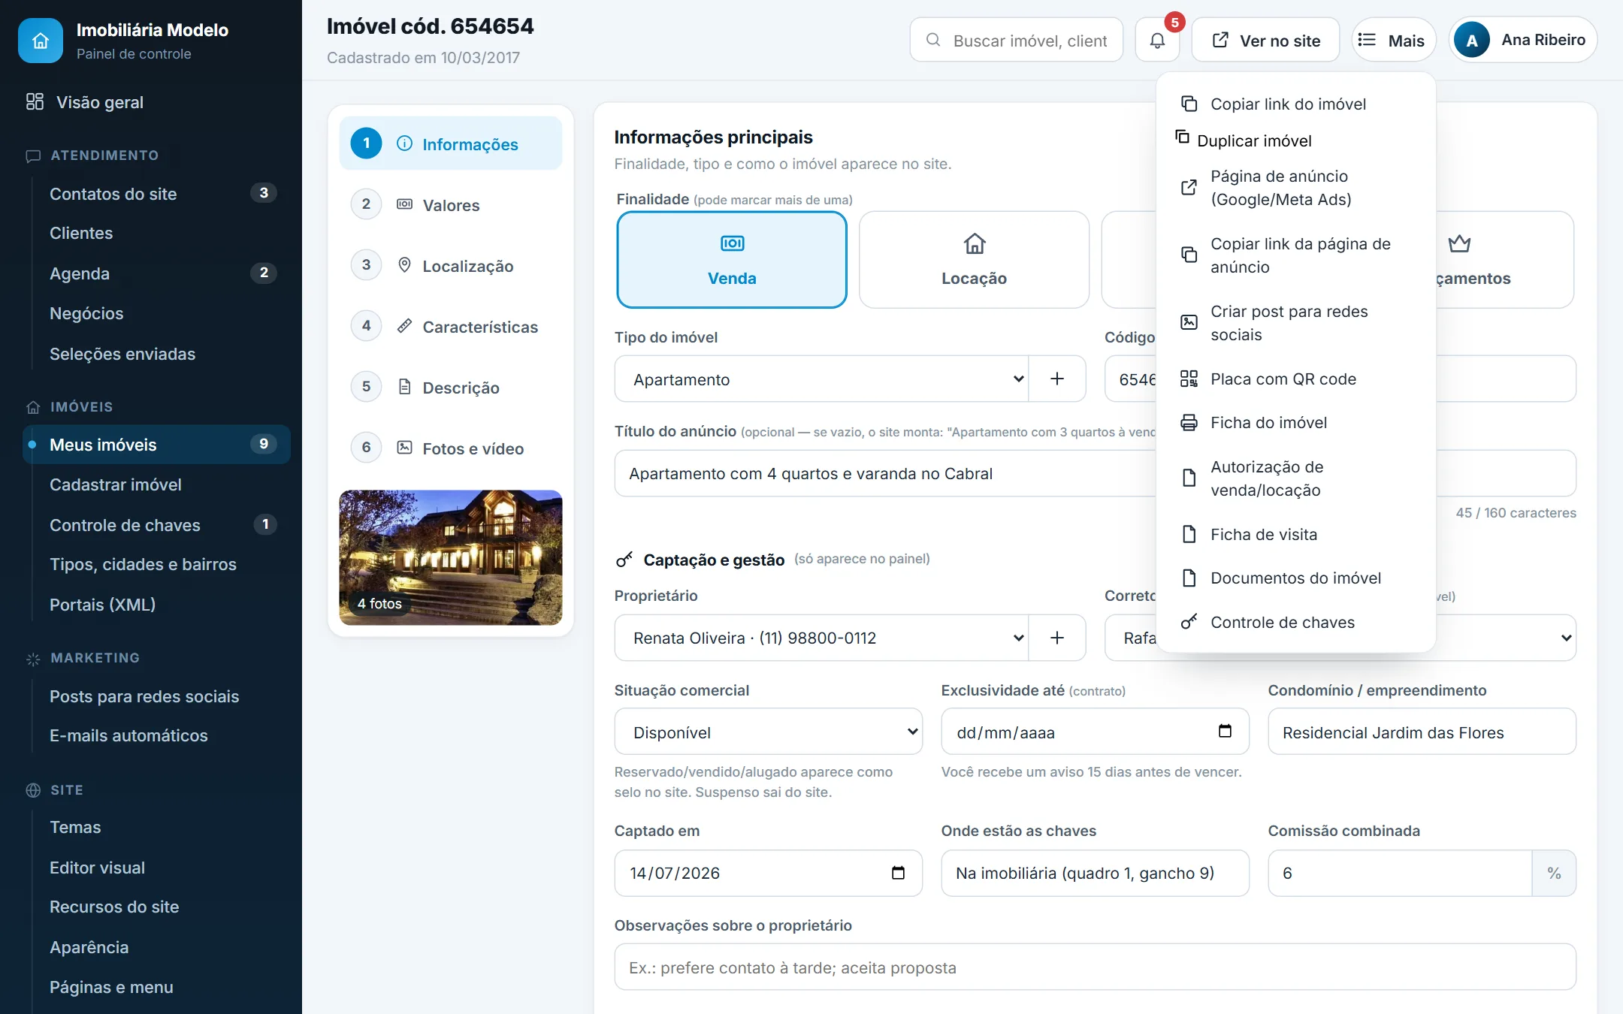1623x1014 pixels.
Task: Click the plus icon beside Tipo do imóvel
Action: [1056, 379]
